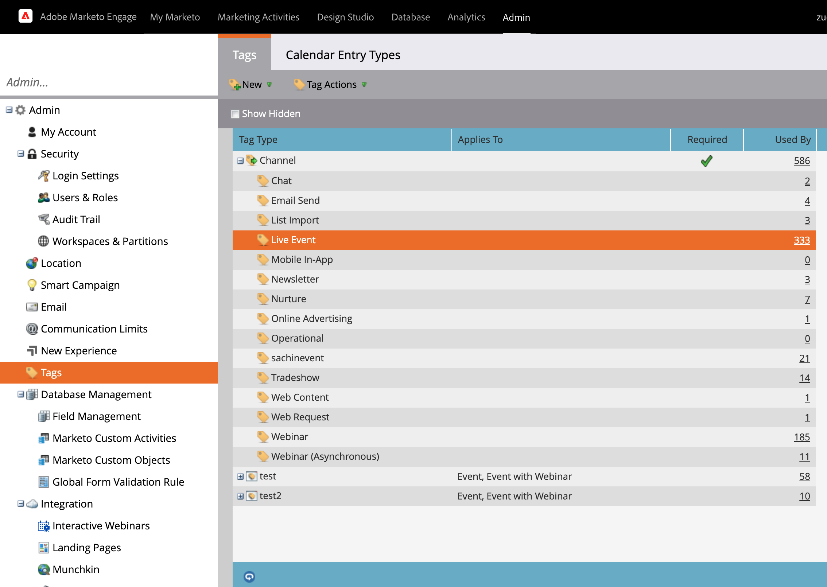827x587 pixels.
Task: Click the Smart Campaign lightbulb icon
Action: click(32, 285)
